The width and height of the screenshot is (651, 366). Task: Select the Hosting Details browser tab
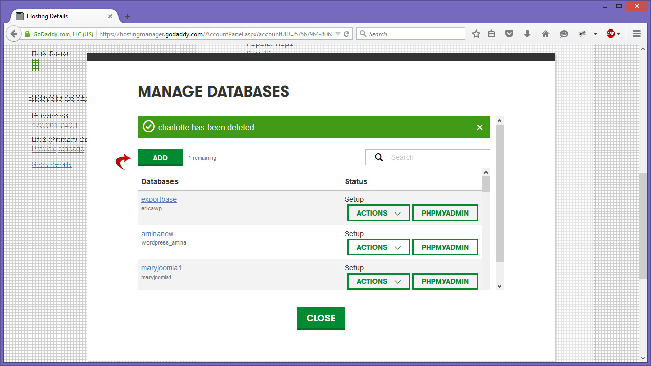click(65, 16)
